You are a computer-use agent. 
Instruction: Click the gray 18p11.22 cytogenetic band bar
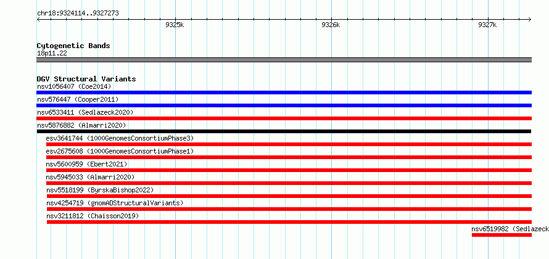(284, 60)
